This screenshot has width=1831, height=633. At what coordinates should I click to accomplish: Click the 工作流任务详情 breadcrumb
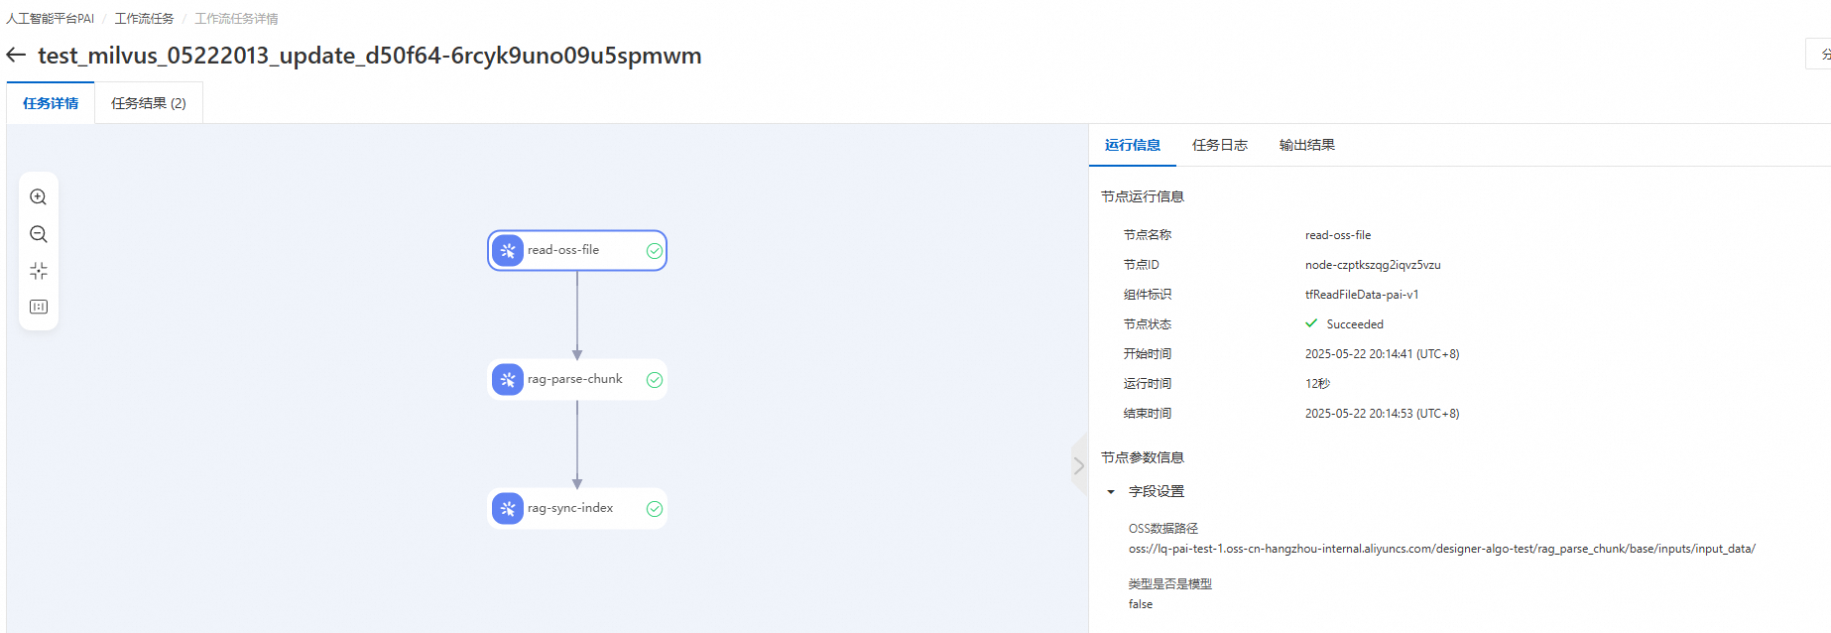click(x=236, y=19)
